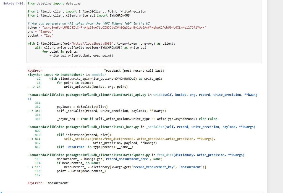
Task: Select the KeyError heading in the traceback
Action: (35, 71)
